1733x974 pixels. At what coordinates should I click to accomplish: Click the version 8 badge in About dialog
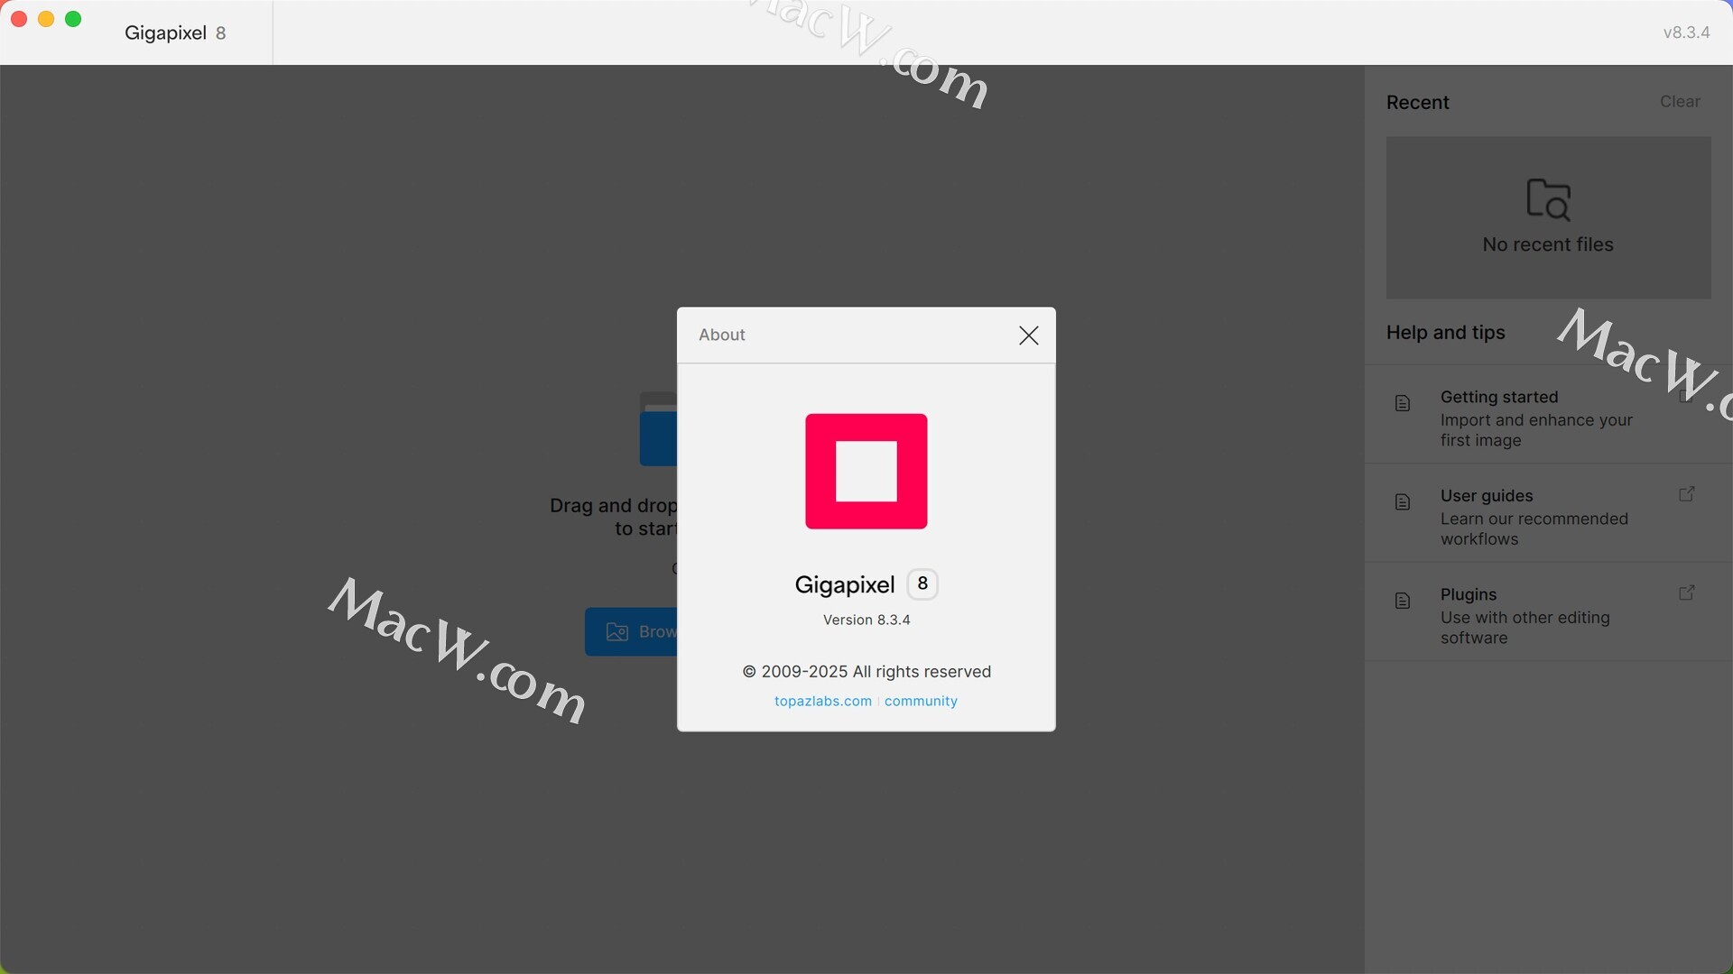pyautogui.click(x=922, y=584)
